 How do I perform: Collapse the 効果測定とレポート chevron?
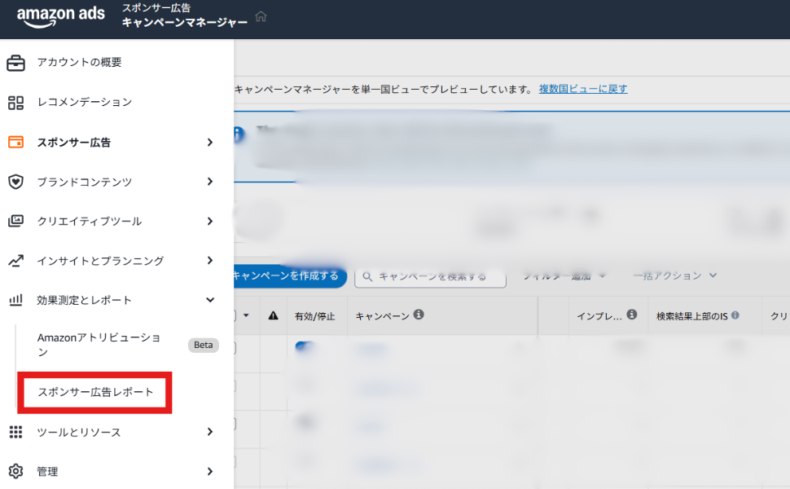[210, 300]
